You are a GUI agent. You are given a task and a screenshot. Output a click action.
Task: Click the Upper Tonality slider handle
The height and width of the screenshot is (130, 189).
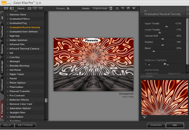[x=166, y=26]
